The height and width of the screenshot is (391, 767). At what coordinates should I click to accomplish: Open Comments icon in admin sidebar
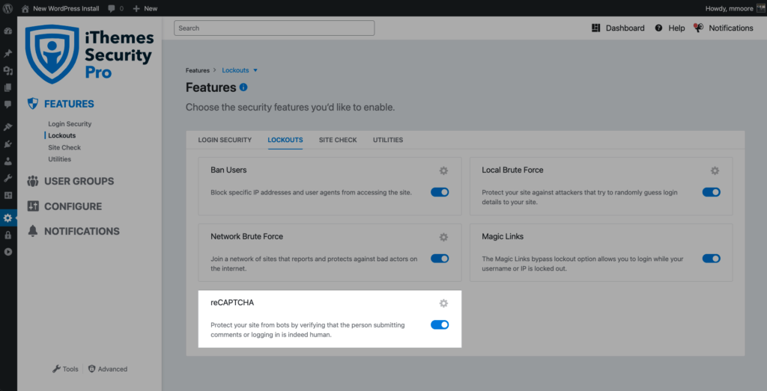tap(7, 105)
